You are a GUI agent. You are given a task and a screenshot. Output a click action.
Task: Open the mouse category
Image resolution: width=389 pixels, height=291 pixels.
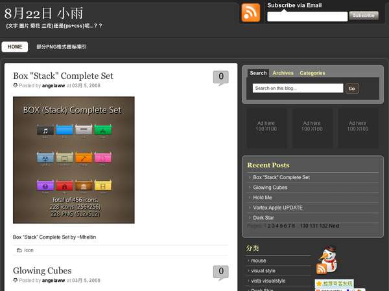point(259,261)
